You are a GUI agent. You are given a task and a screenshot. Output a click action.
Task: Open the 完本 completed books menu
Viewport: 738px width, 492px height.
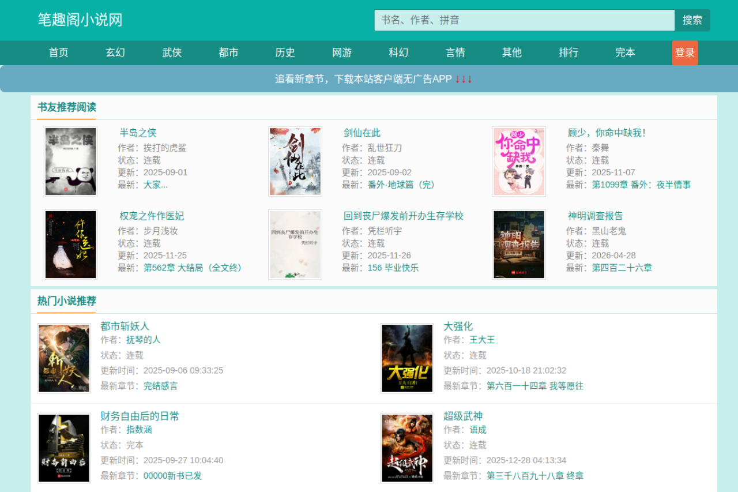pyautogui.click(x=625, y=52)
